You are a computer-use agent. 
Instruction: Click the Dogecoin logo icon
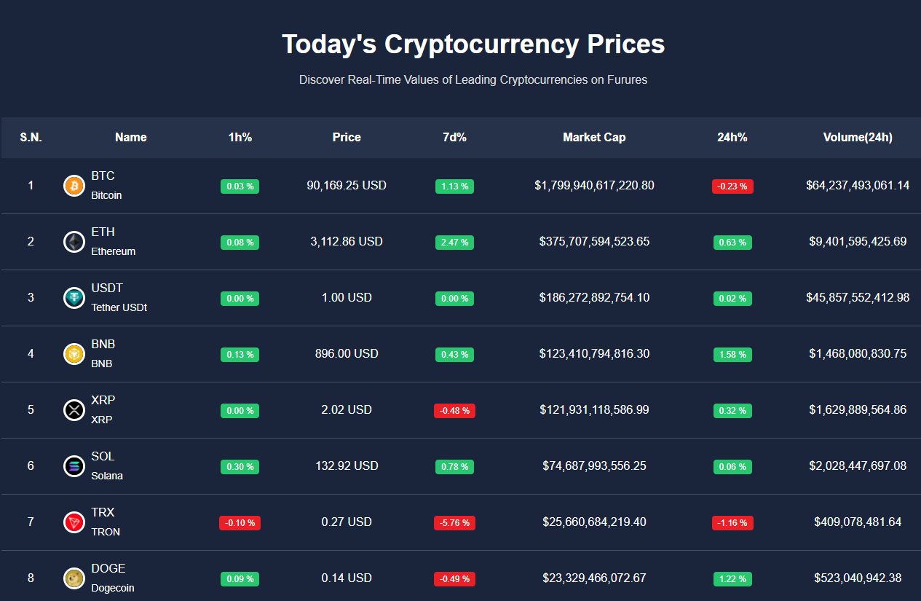[x=74, y=578]
